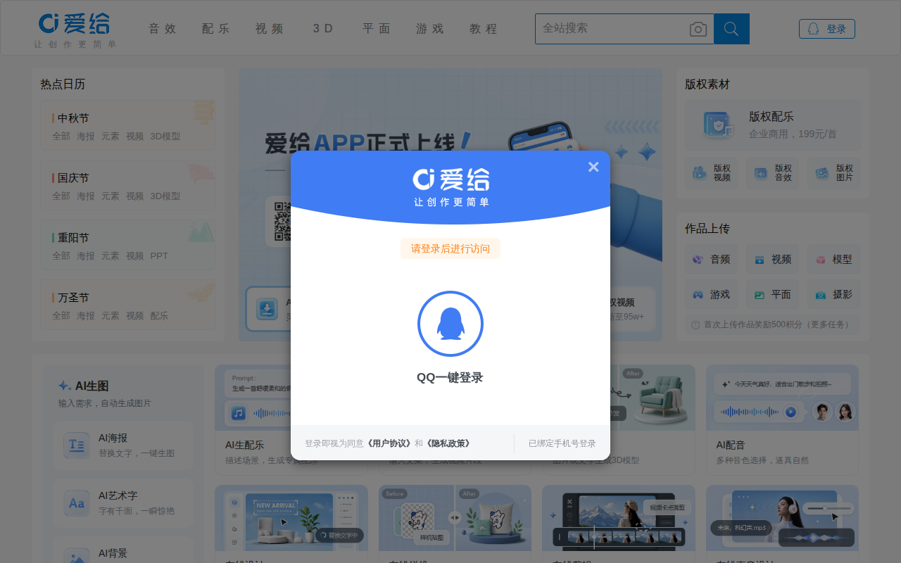Open the AI海报 tool
Viewport: 901px width, 563px height.
(x=123, y=445)
